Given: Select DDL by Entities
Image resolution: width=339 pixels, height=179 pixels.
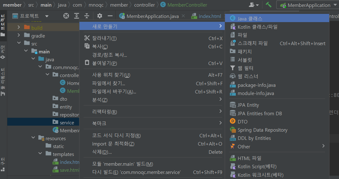Looking at the screenshot, I should tap(277, 138).
